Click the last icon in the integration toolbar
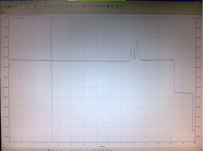 pos(110,150)
